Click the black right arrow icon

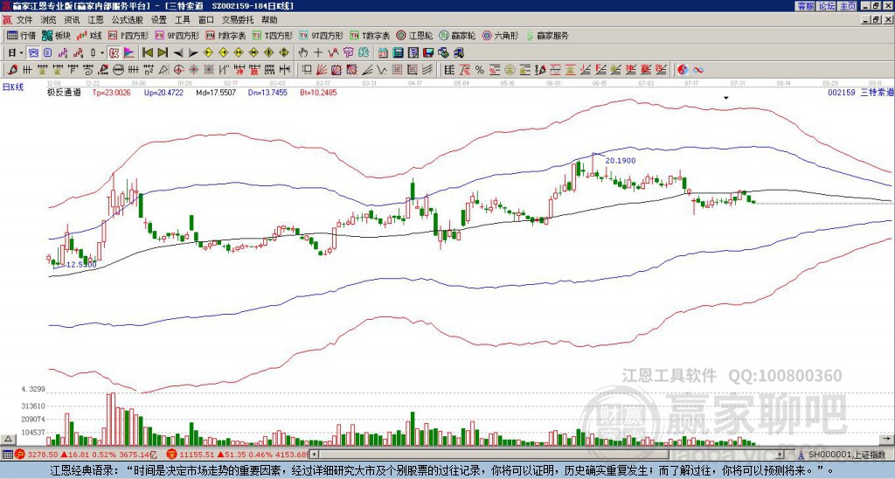coord(193,53)
